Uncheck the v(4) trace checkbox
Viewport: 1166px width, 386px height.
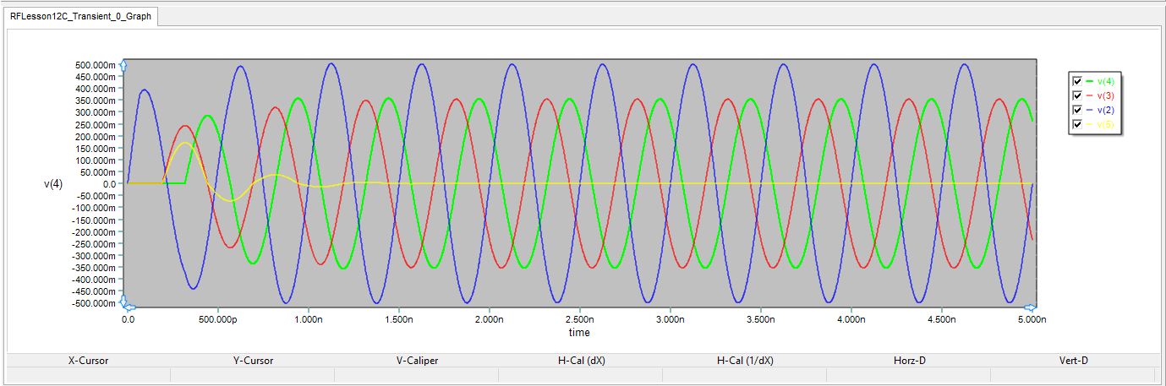[1077, 81]
